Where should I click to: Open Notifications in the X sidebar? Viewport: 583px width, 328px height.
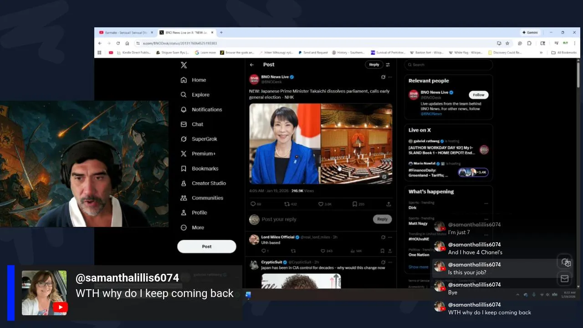pos(201,109)
